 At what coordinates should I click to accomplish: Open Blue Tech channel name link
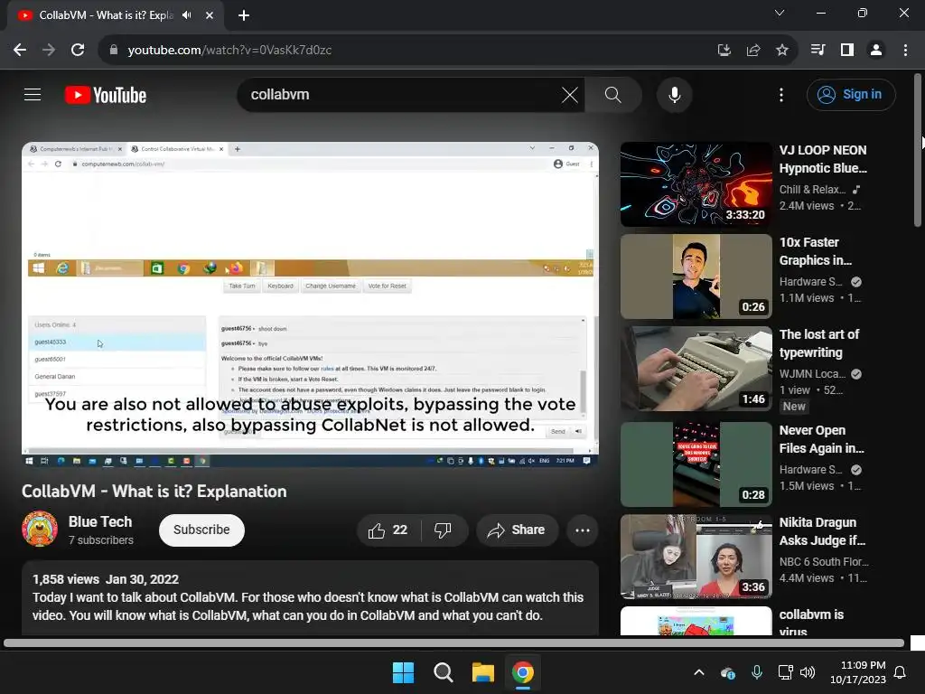pos(100,521)
